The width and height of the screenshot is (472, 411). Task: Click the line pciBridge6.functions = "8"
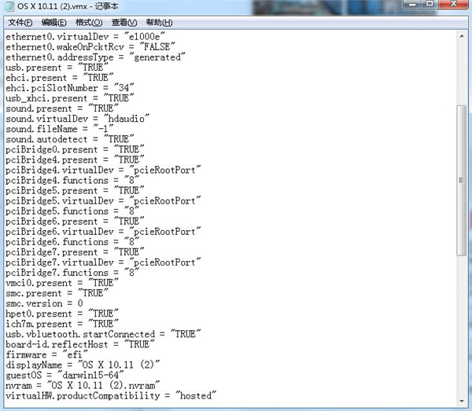click(x=72, y=241)
